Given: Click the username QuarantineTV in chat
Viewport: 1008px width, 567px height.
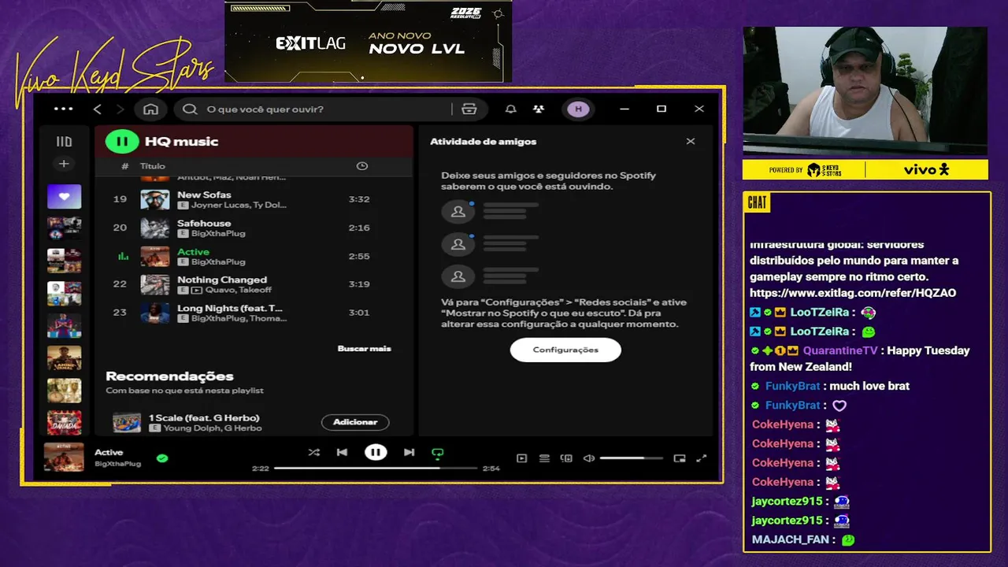Looking at the screenshot, I should tap(839, 350).
